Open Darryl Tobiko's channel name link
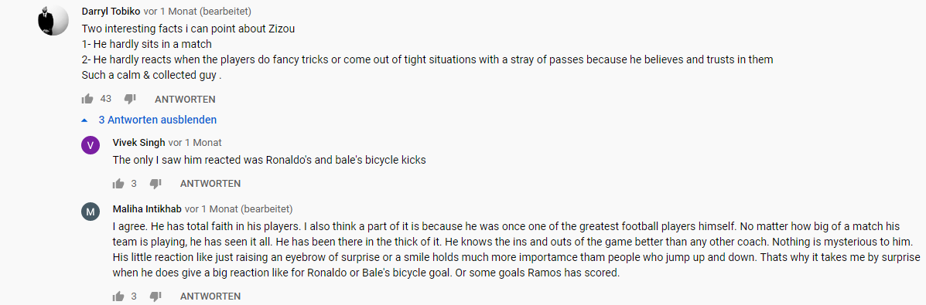Image resolution: width=926 pixels, height=305 pixels. pyautogui.click(x=111, y=12)
